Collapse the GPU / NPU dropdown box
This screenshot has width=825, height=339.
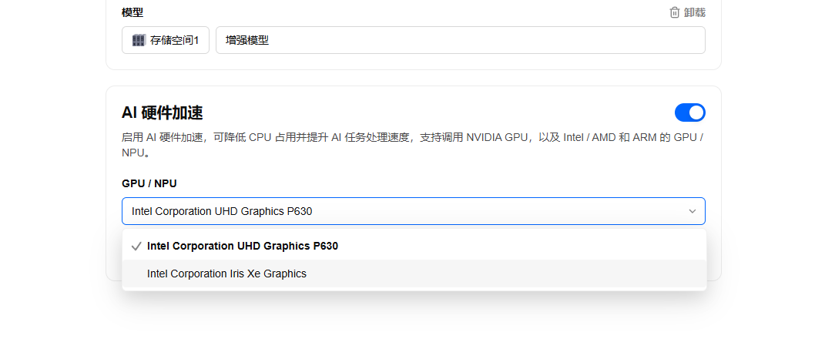tap(414, 211)
